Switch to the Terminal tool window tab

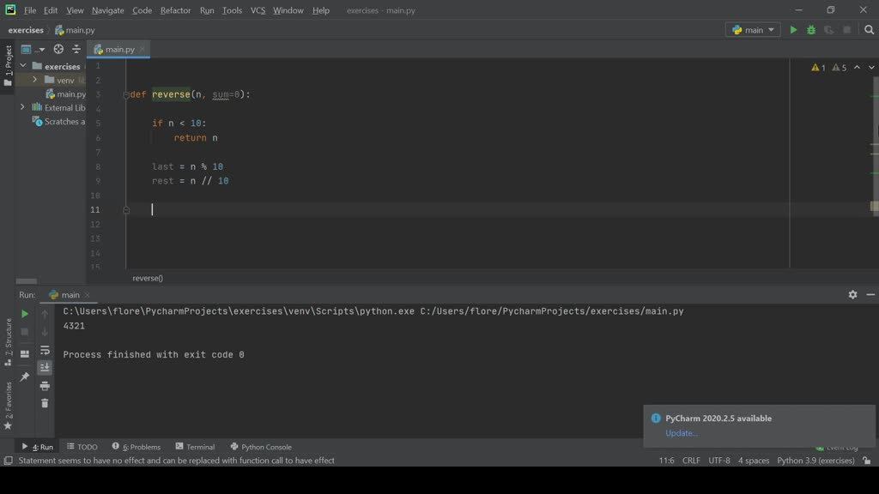(195, 447)
